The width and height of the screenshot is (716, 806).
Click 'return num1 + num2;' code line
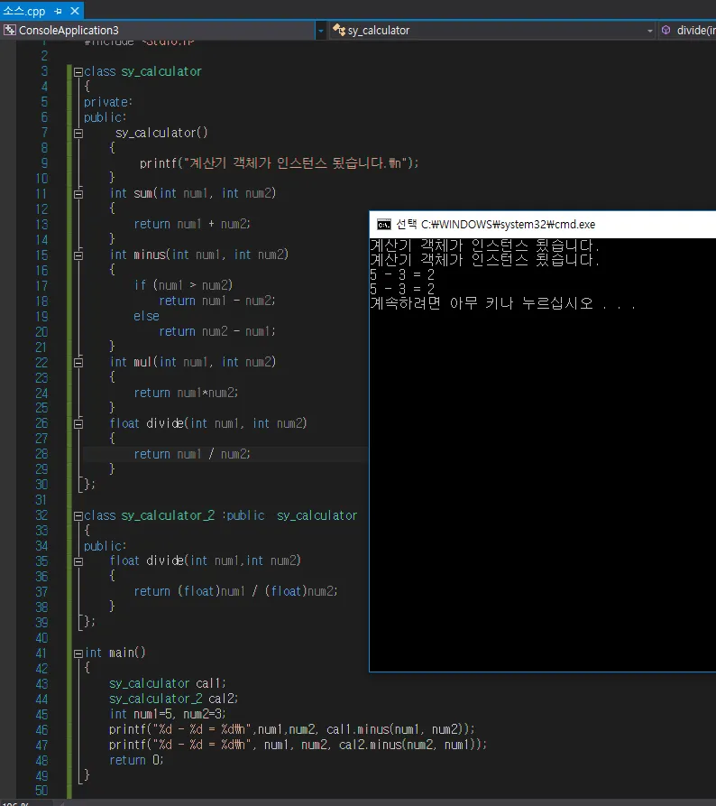point(192,224)
